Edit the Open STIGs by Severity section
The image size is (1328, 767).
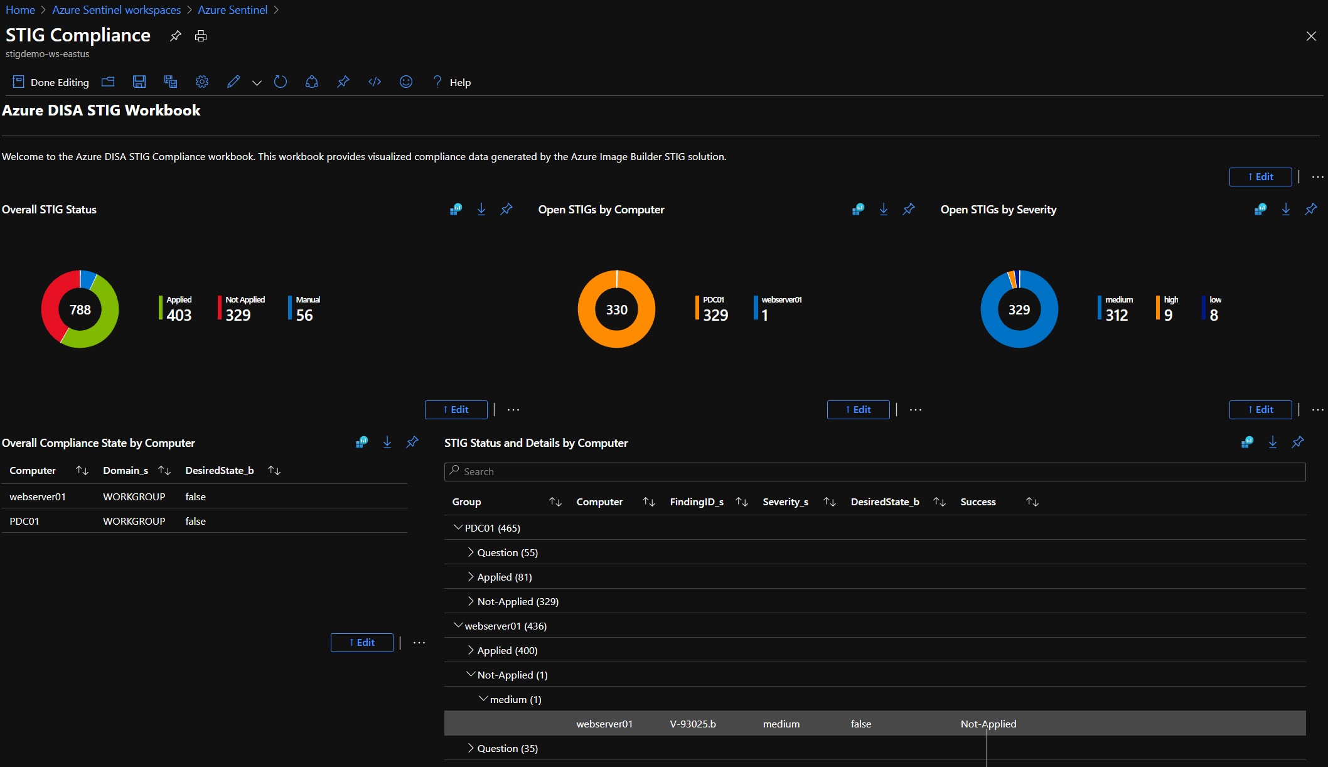1260,410
